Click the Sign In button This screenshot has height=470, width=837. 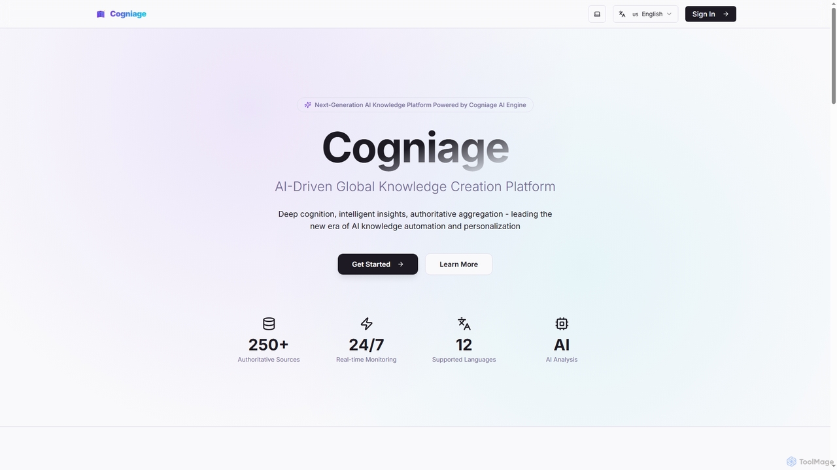pyautogui.click(x=710, y=14)
